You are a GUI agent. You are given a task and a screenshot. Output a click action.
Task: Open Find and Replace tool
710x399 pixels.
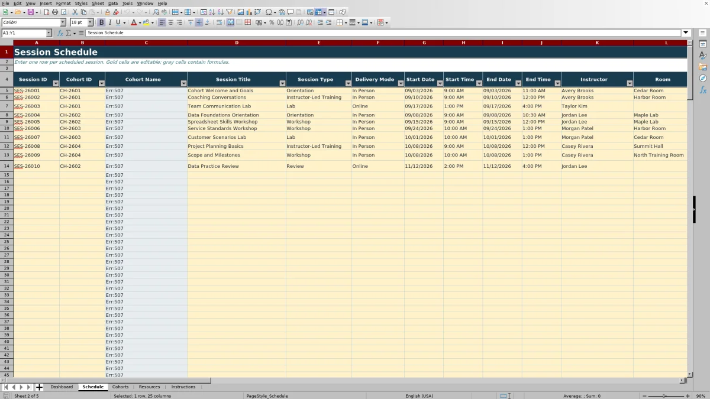pos(156,12)
